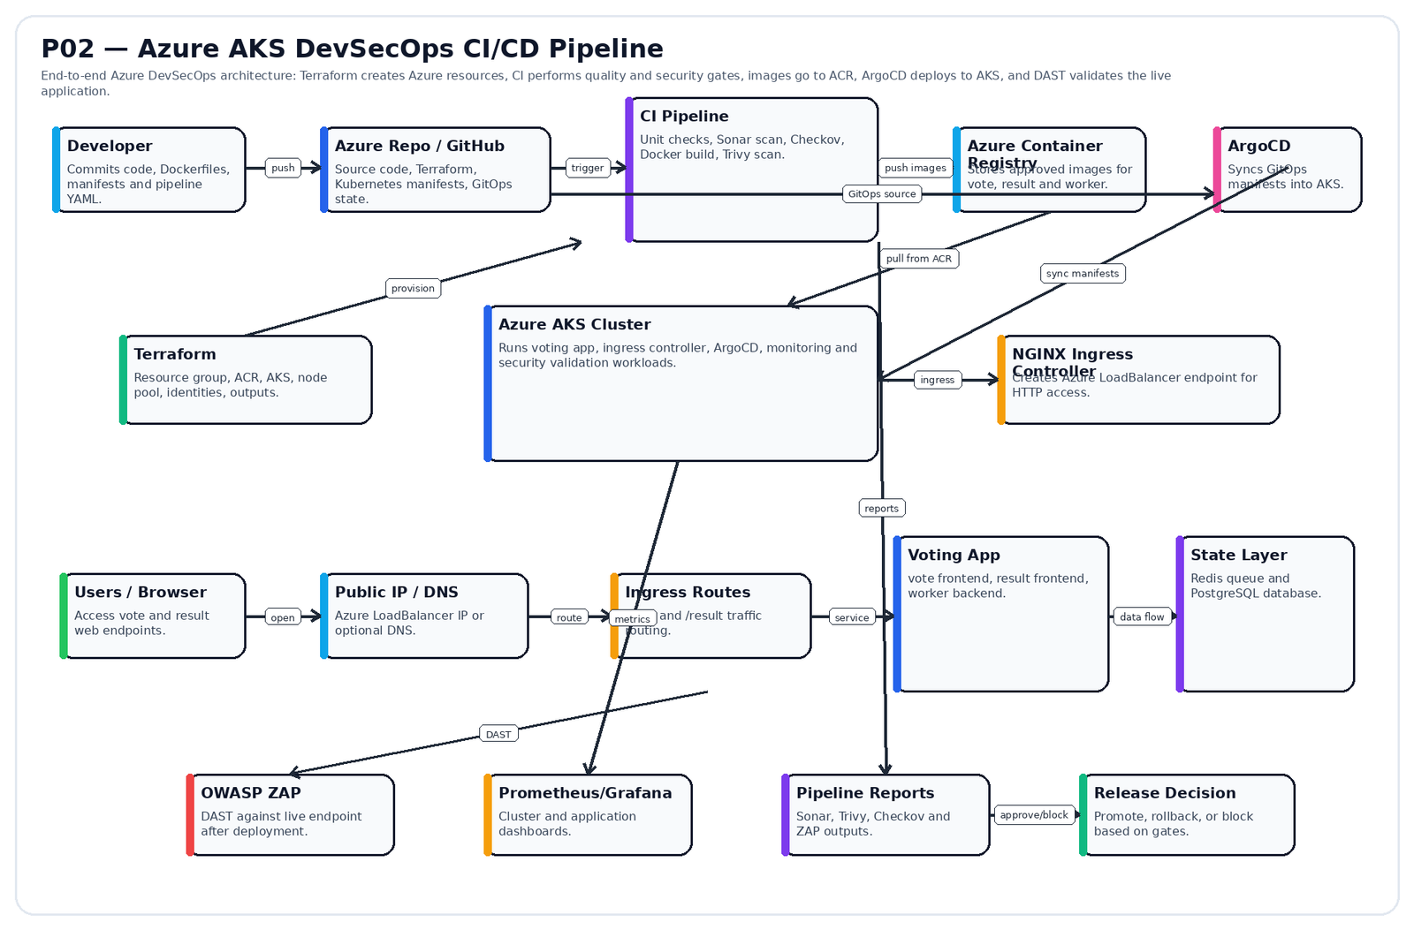
Task: Click the 'trigger' edge label
Action: click(588, 168)
